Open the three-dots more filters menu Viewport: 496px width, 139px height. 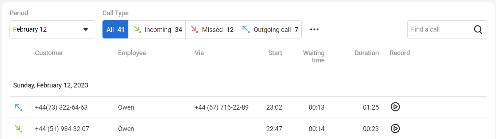(x=314, y=29)
